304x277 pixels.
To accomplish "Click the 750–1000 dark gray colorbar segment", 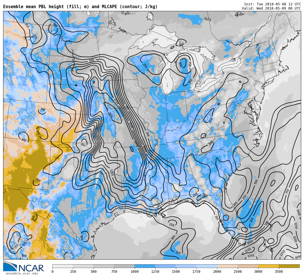I will pyautogui.click(x=124, y=266).
